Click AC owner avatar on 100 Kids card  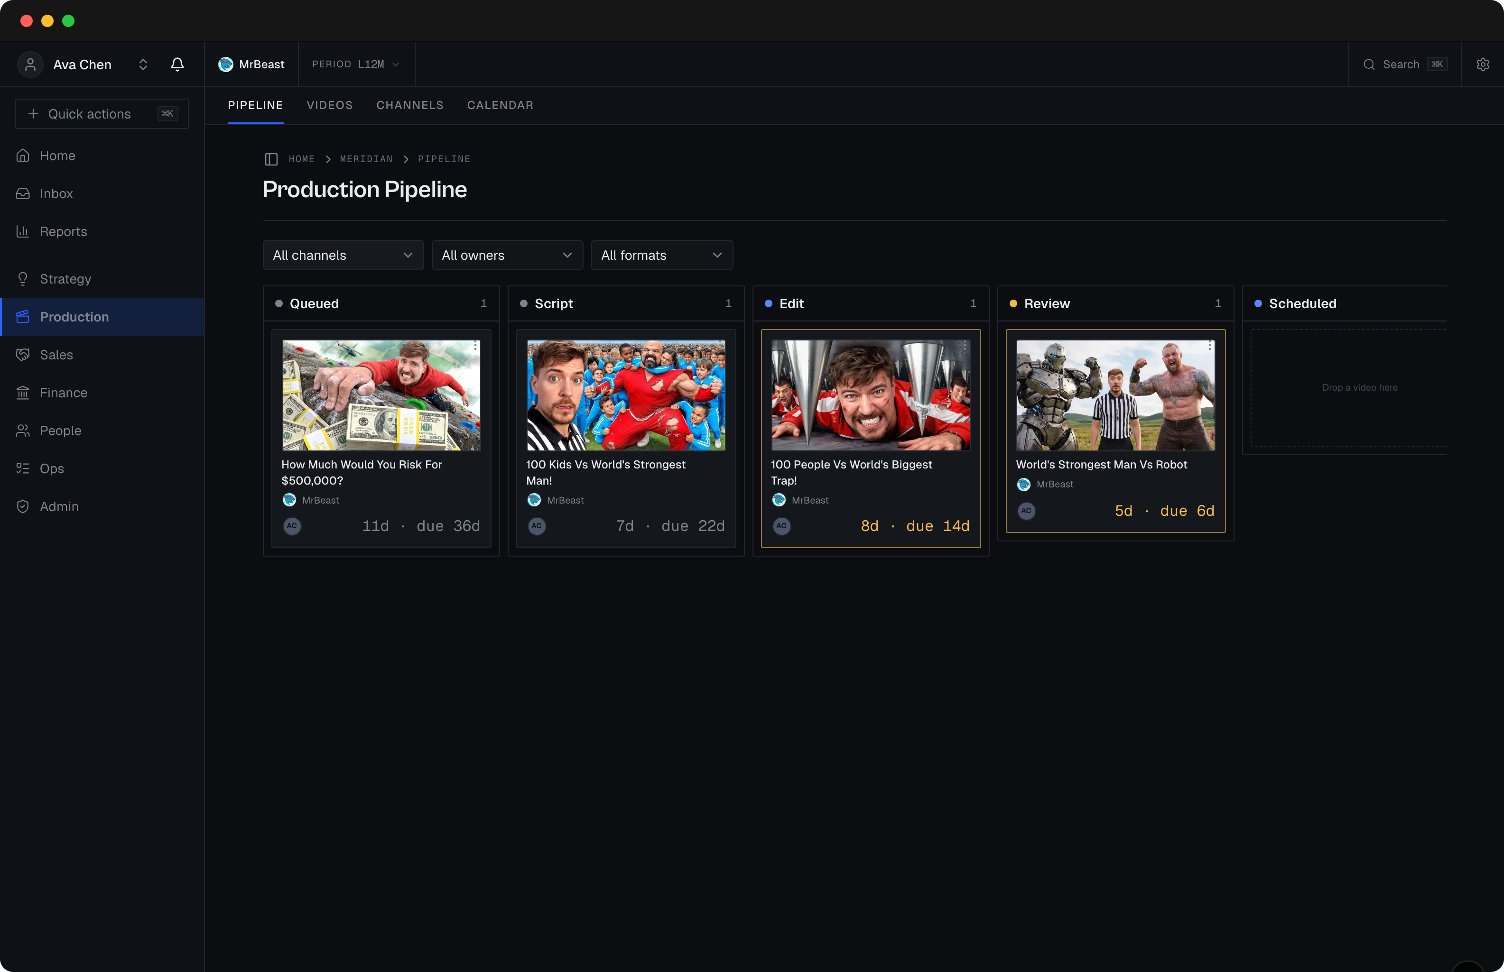point(537,526)
